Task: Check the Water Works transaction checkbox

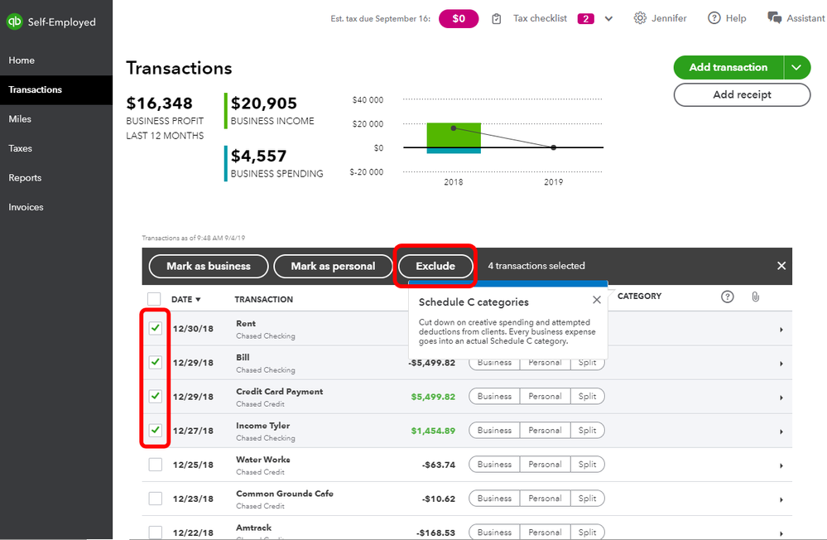Action: tap(155, 465)
